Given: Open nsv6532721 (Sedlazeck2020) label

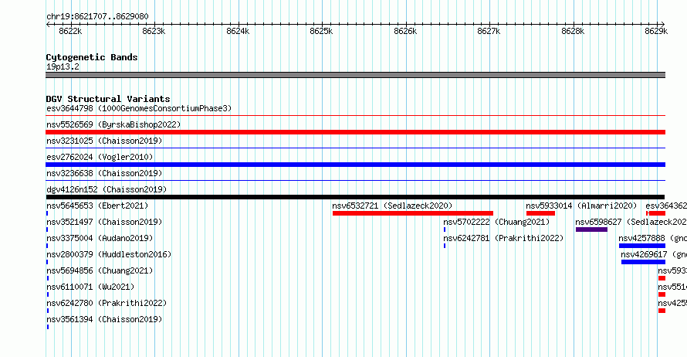Looking at the screenshot, I should tap(392, 206).
